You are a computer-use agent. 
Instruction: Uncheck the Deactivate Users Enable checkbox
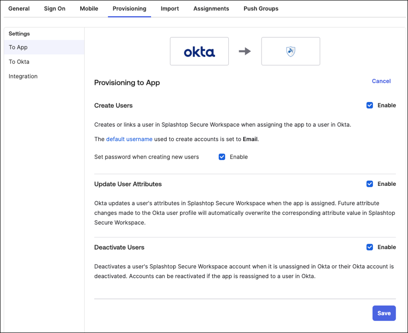(369, 247)
